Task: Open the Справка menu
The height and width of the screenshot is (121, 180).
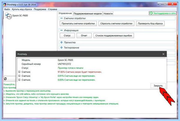Action: [x=52, y=9]
